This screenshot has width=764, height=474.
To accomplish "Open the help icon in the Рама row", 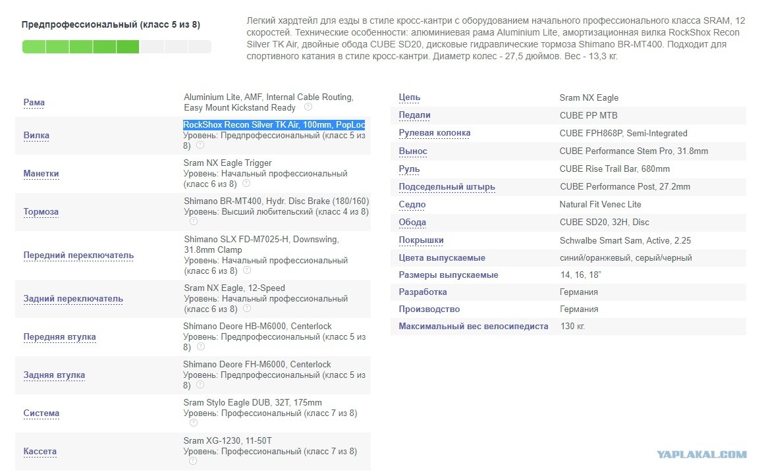I will pyautogui.click(x=308, y=107).
